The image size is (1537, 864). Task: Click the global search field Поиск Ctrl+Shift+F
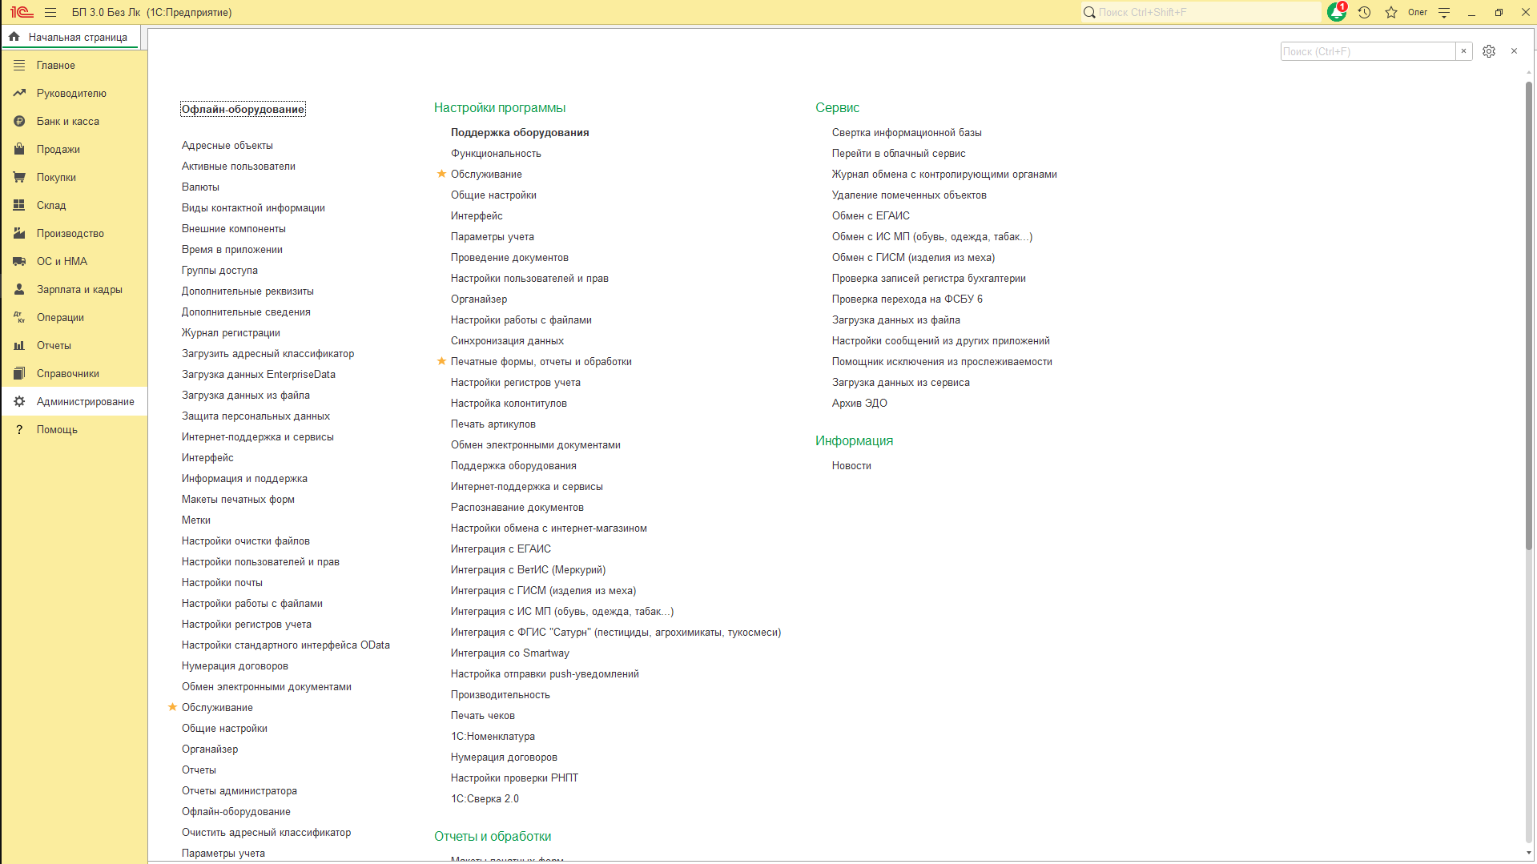click(x=1201, y=12)
